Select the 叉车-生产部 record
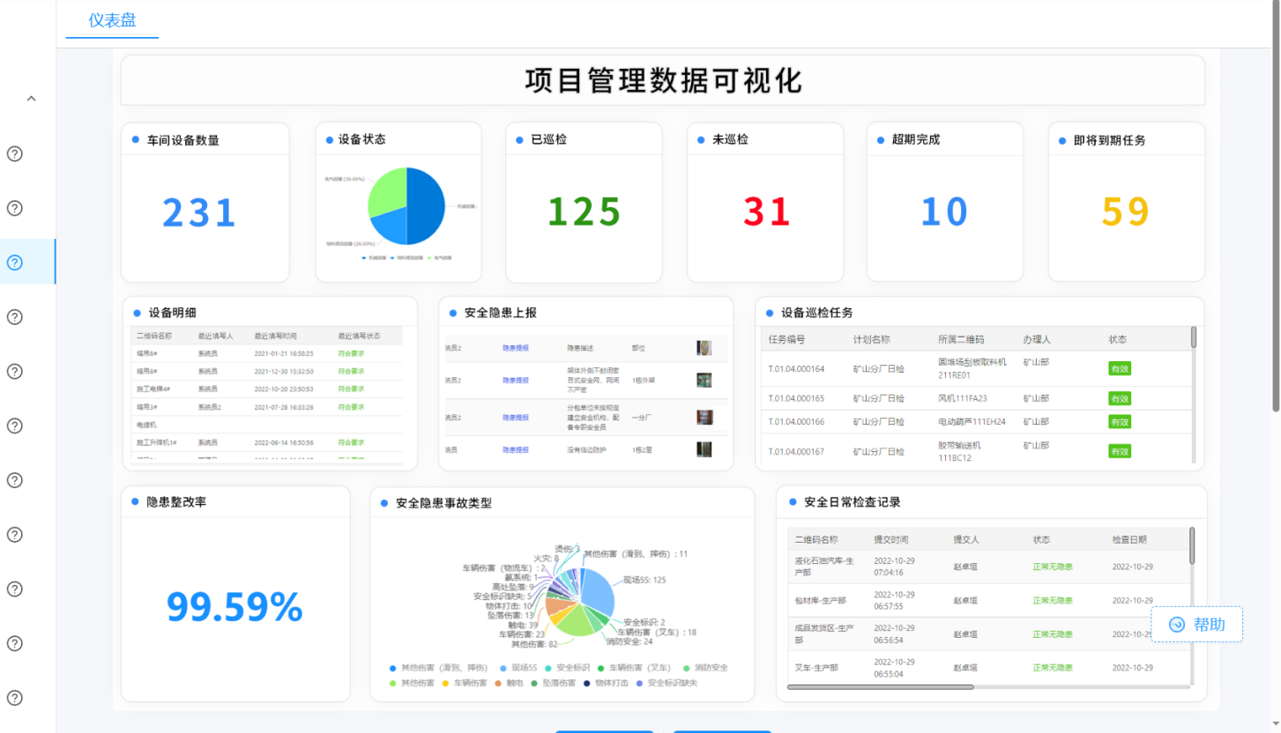The image size is (1281, 733). tap(816, 668)
